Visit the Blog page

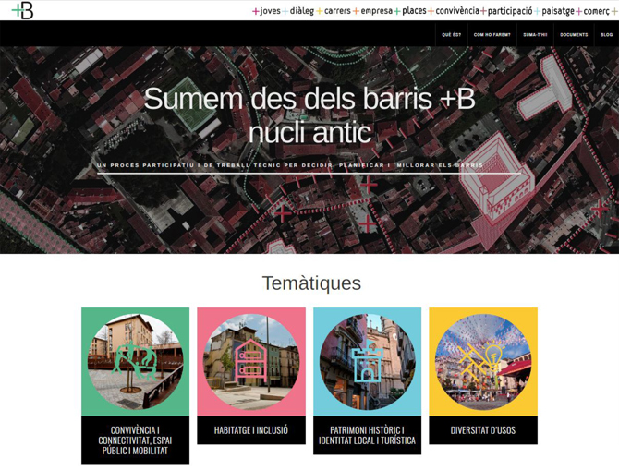pyautogui.click(x=606, y=35)
